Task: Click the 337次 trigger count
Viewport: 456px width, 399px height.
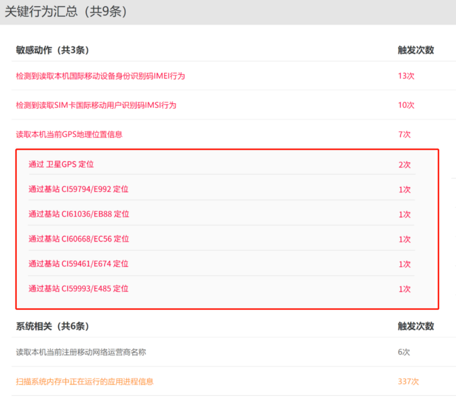Action: [408, 382]
